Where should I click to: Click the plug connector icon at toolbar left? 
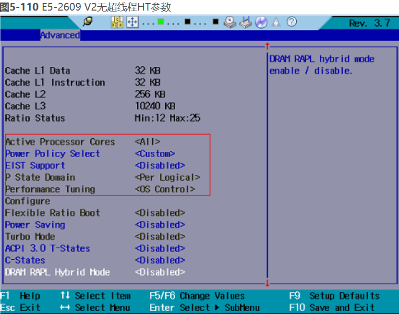[87, 22]
